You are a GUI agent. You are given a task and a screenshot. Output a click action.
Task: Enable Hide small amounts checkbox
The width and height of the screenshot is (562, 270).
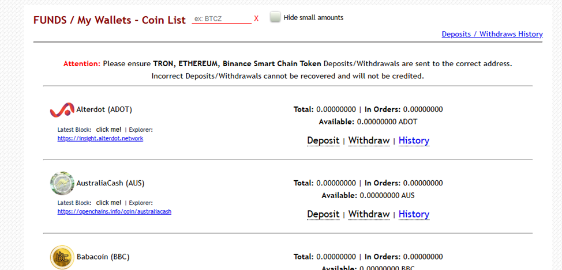pos(275,17)
